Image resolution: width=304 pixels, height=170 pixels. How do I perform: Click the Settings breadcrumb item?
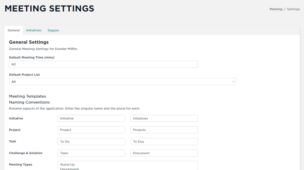tap(293, 9)
